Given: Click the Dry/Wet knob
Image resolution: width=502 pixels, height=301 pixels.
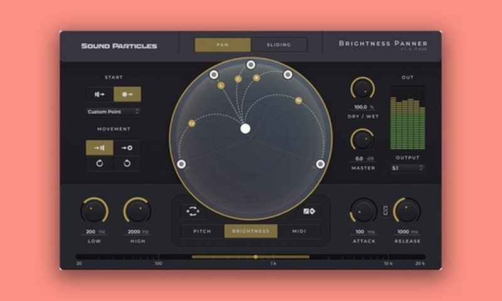Looking at the screenshot, I should [x=362, y=88].
